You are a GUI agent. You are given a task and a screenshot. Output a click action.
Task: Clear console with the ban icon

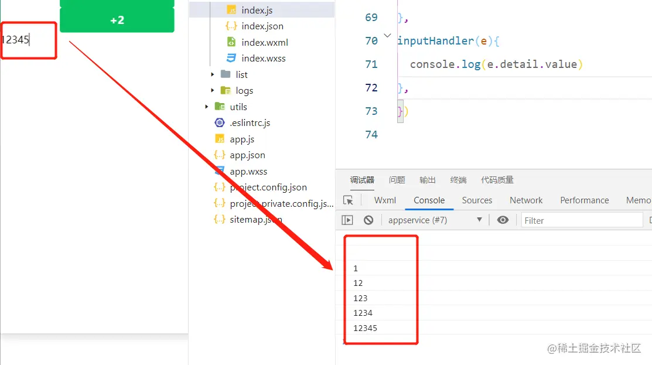point(368,220)
